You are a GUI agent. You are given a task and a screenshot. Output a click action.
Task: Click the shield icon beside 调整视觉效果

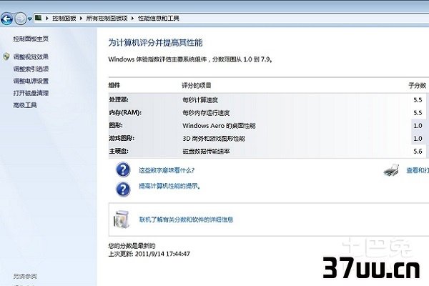6,56
